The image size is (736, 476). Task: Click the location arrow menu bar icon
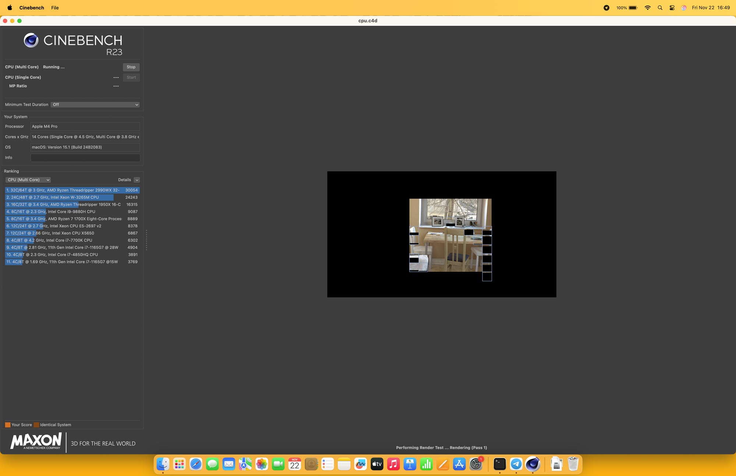606,8
